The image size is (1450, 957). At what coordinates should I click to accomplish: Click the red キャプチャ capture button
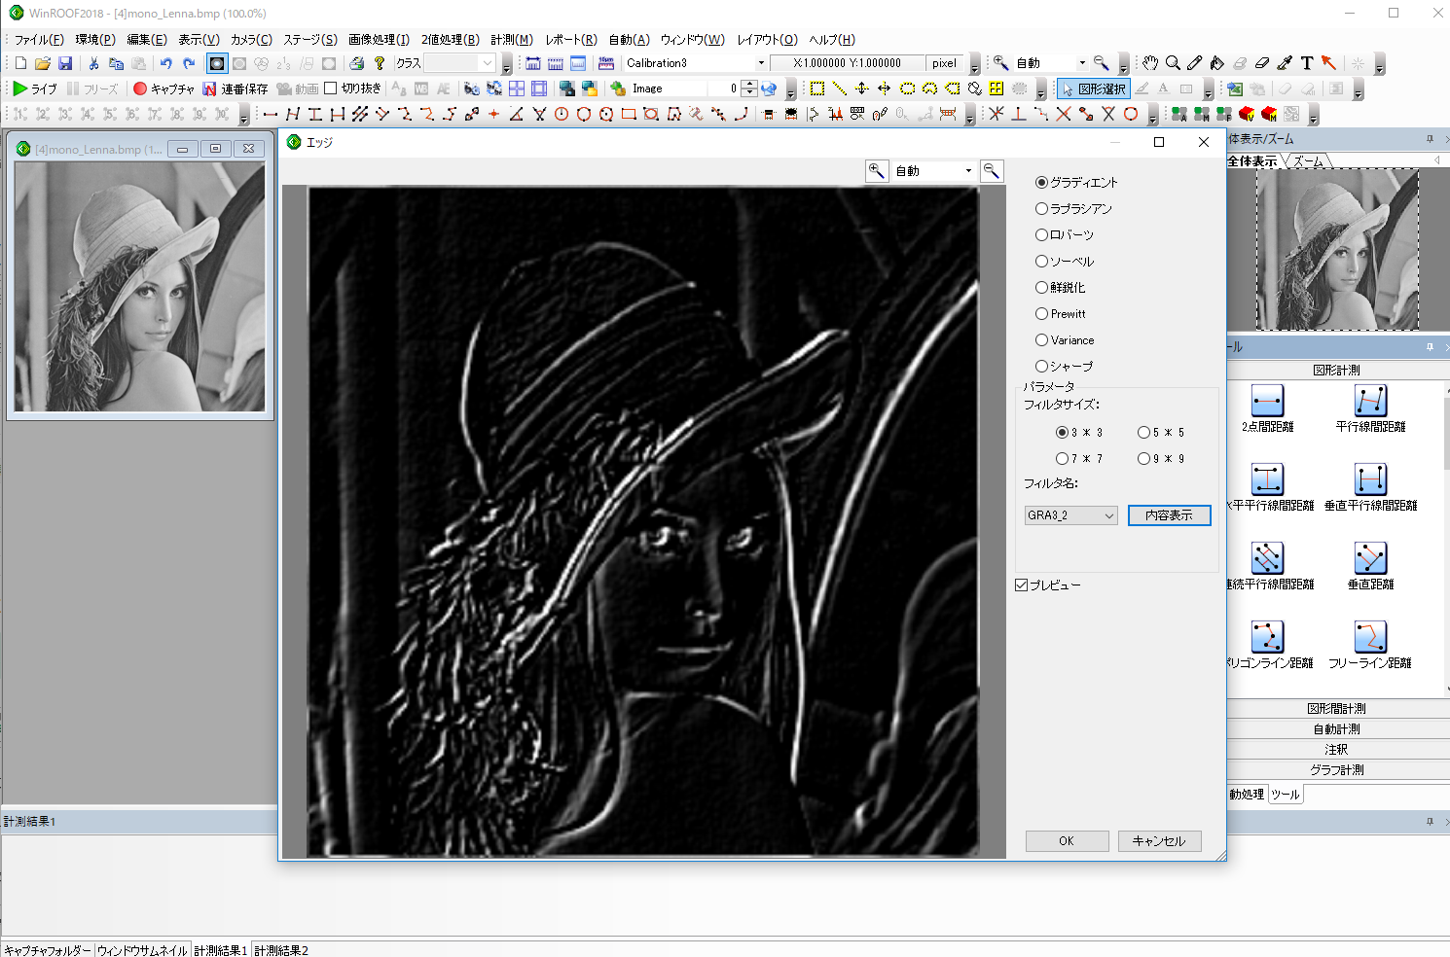(163, 89)
